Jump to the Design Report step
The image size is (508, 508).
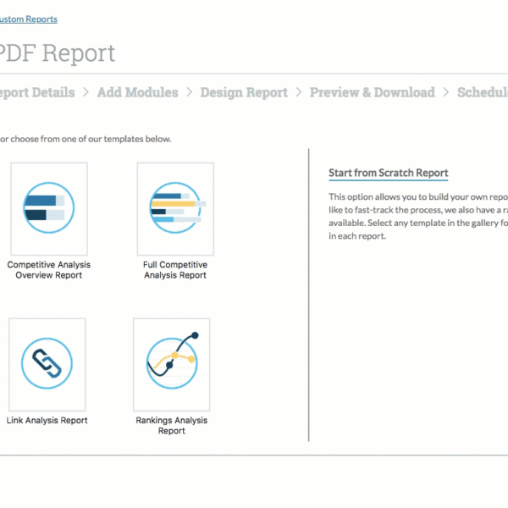tap(244, 92)
